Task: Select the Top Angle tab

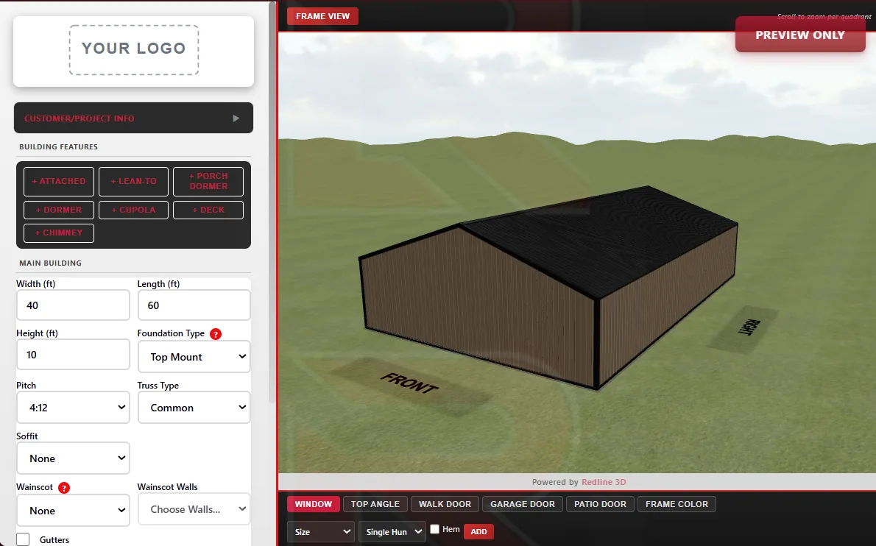Action: (375, 504)
